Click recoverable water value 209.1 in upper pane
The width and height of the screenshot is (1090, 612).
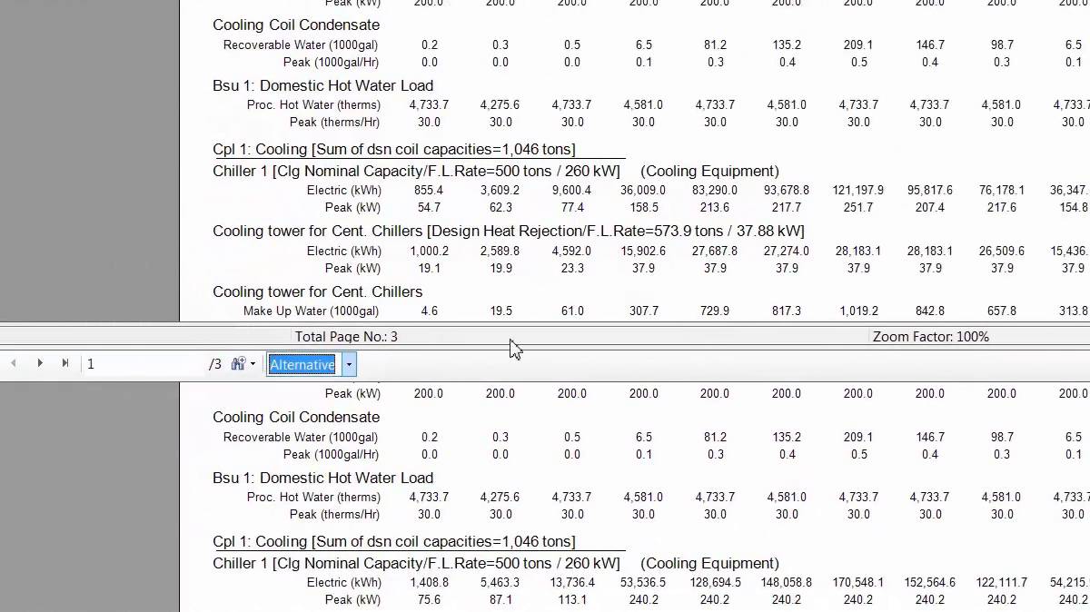tap(858, 44)
